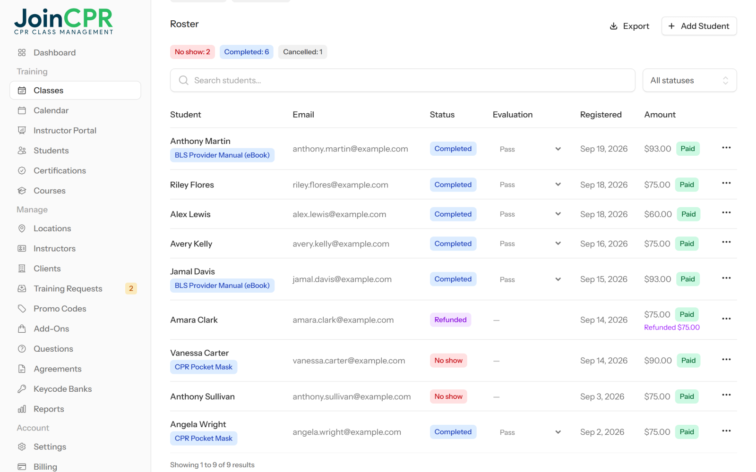
Task: Click into the Search students field
Action: [x=403, y=80]
